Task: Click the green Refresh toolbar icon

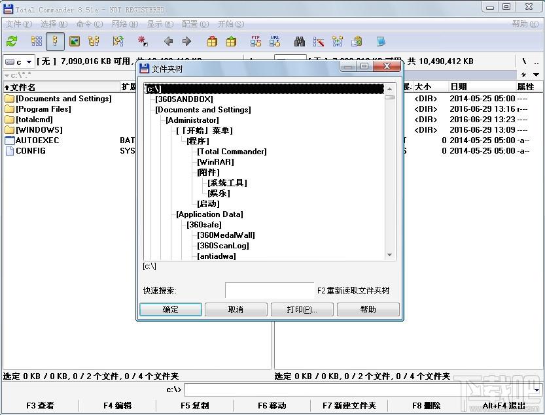Action: (12, 41)
